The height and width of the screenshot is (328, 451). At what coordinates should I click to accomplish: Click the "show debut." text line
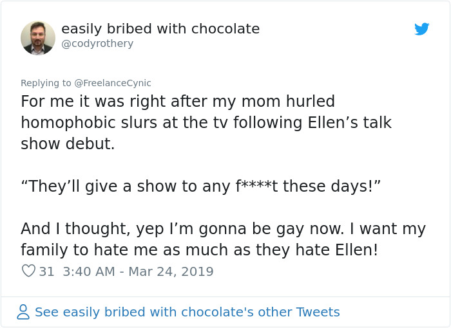[68, 143]
